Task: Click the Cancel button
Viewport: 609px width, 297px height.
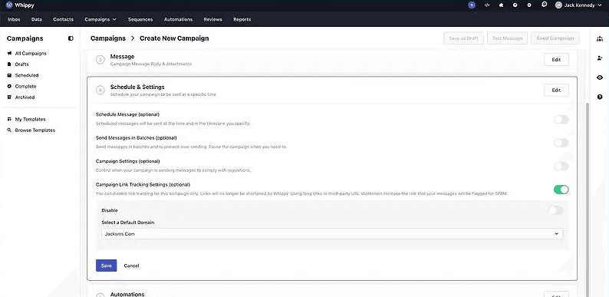Action: [x=131, y=266]
